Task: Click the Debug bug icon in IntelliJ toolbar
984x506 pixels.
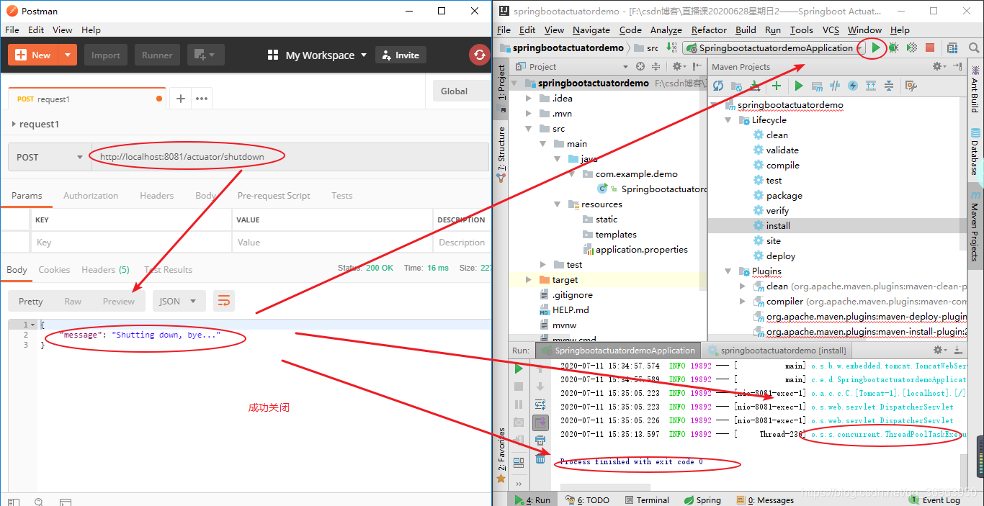Action: 893,48
